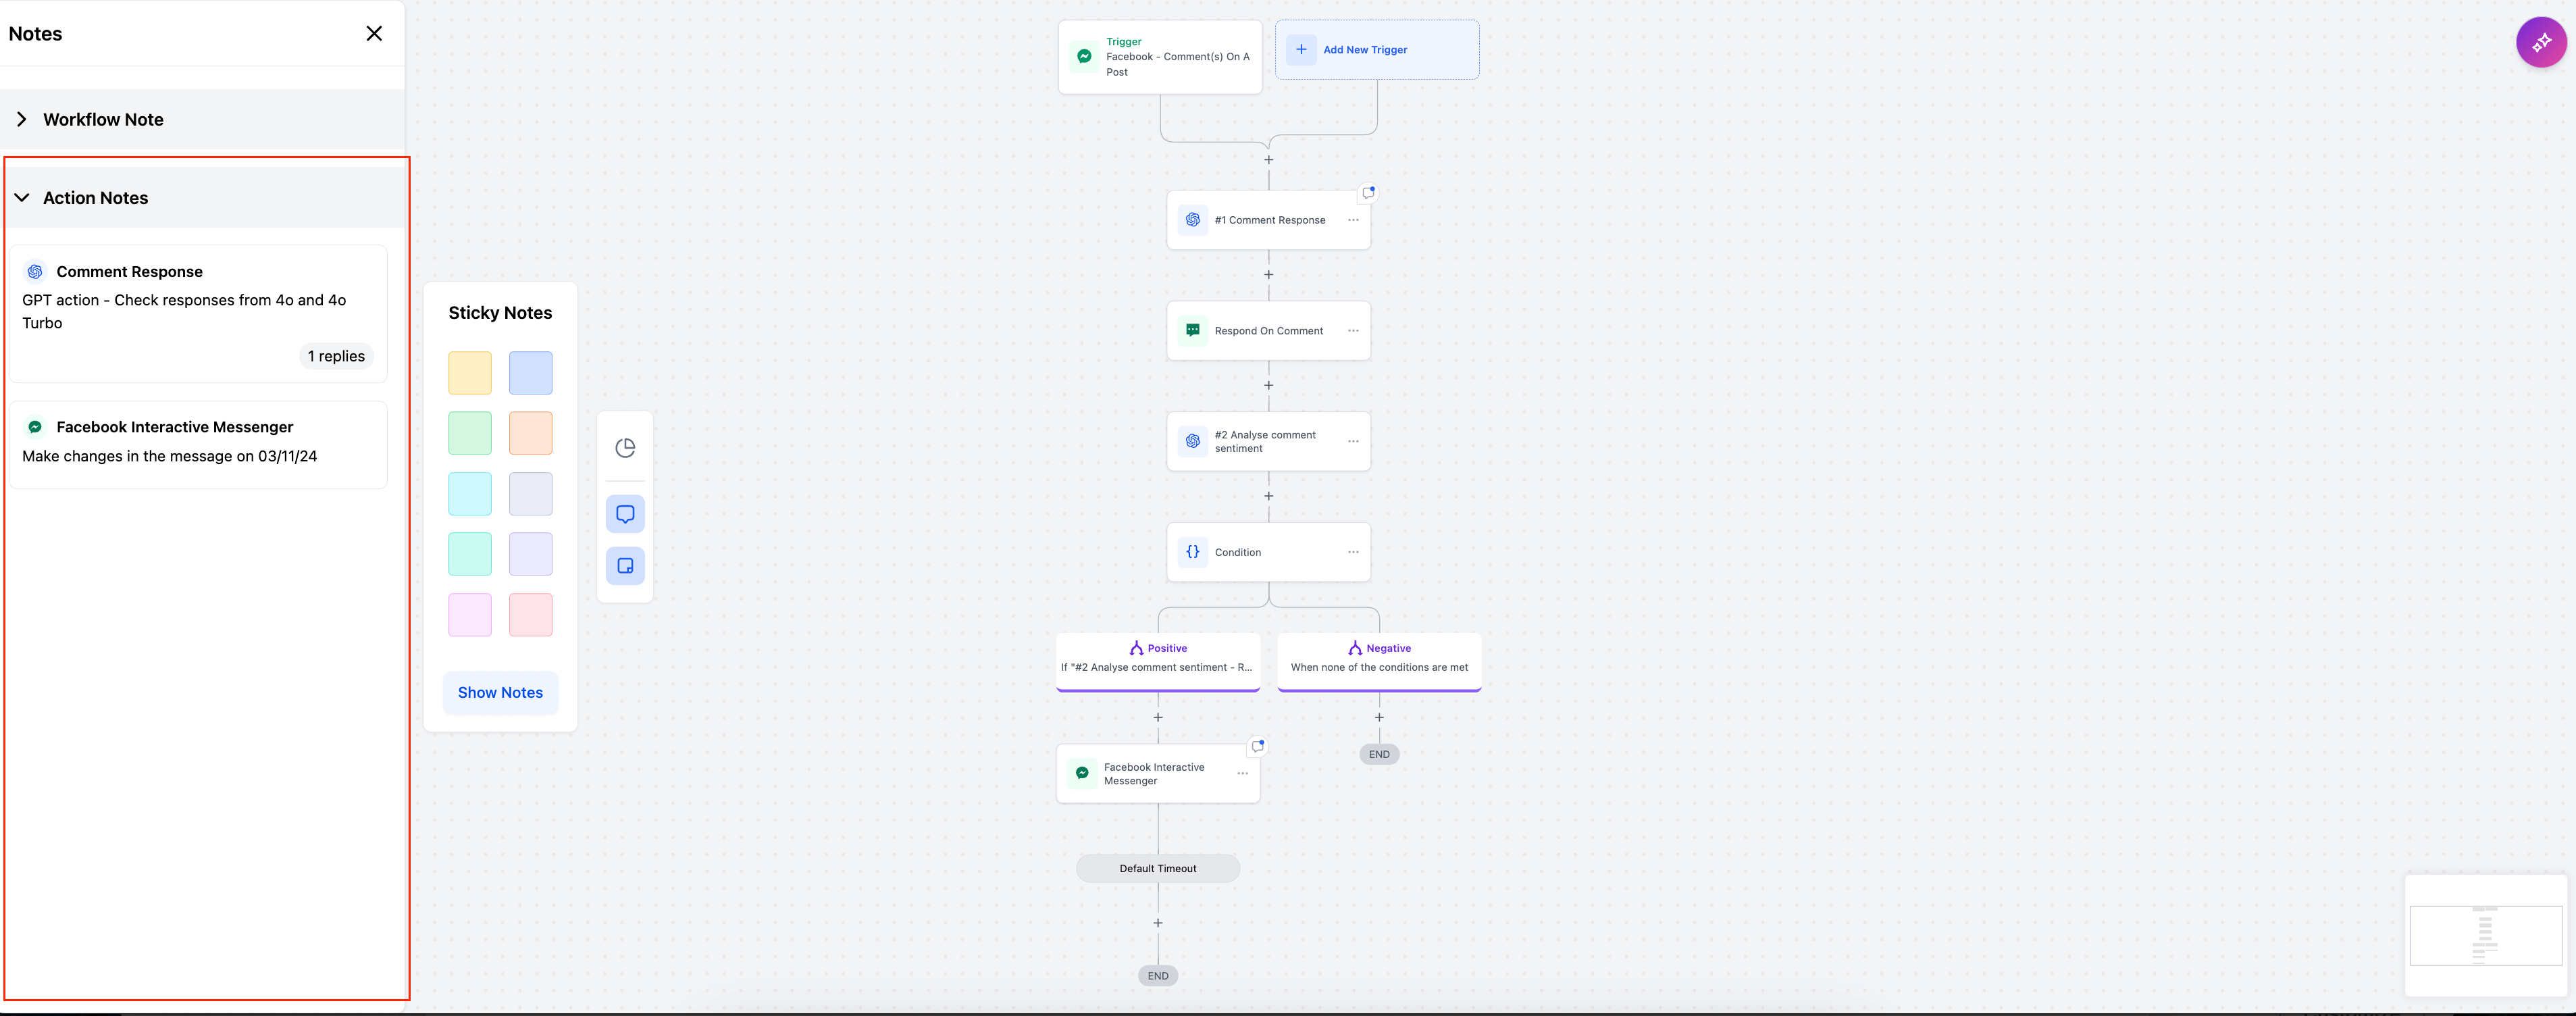Screen dimensions: 2576x1016
Task: Click the Facebook trigger messenger icon
Action: click(1084, 57)
